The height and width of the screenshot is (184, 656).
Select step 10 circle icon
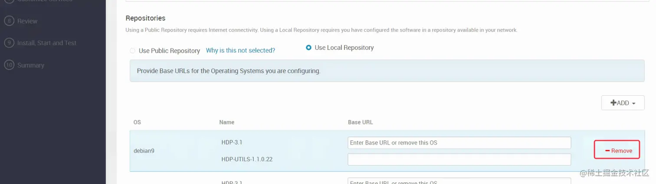(x=9, y=65)
